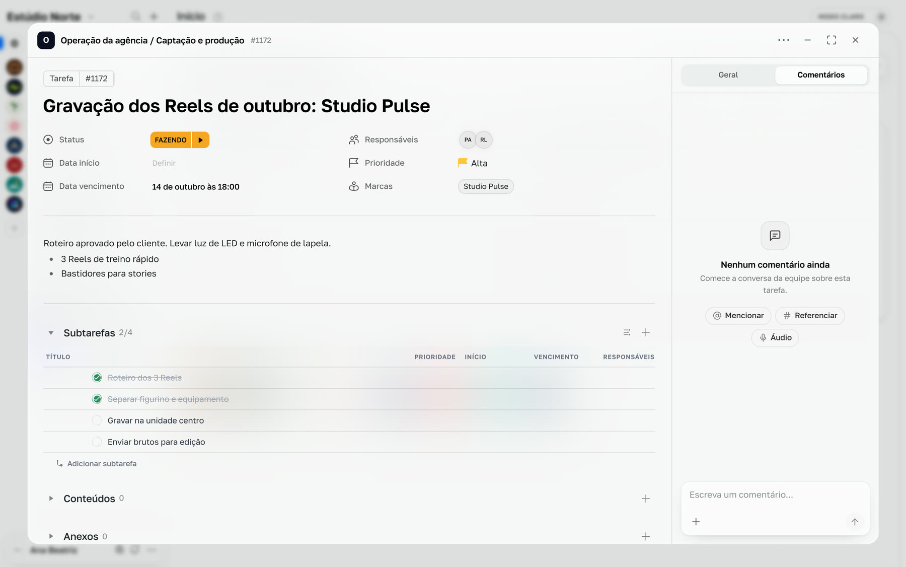906x567 pixels.
Task: Minimize the task dialog
Action: pos(807,40)
